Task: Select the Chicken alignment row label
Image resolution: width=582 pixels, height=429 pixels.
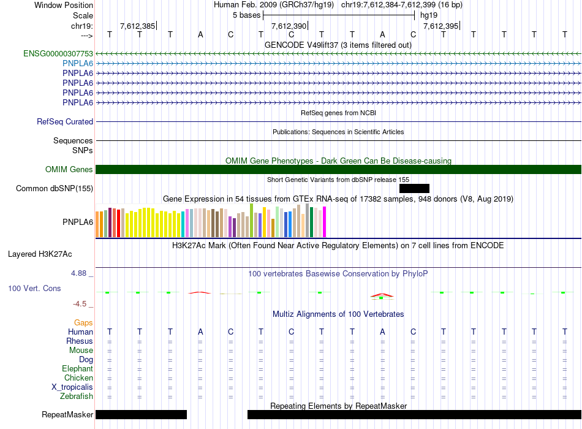Action: coord(78,378)
